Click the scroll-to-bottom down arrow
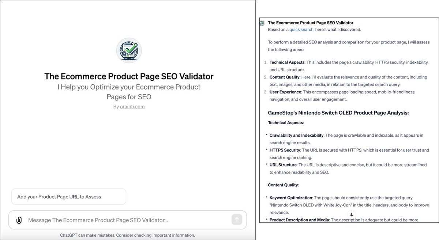The height and width of the screenshot is (240, 439). (352, 214)
